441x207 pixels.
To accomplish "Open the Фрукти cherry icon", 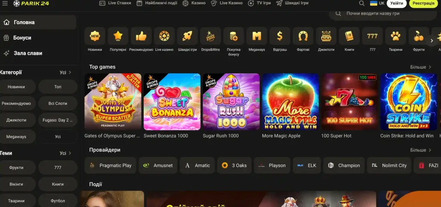I will (419, 36).
